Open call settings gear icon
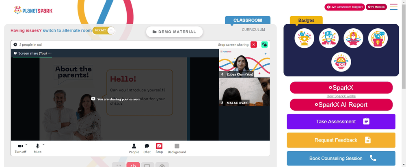406x167 pixels. click(15, 44)
